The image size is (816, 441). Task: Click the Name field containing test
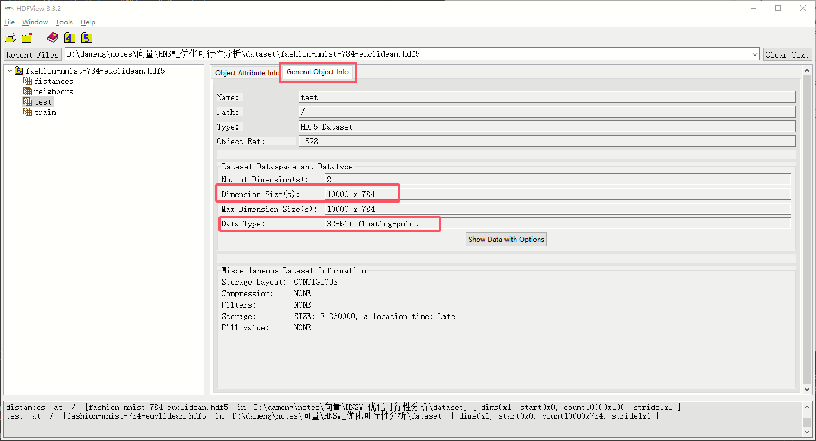(546, 97)
